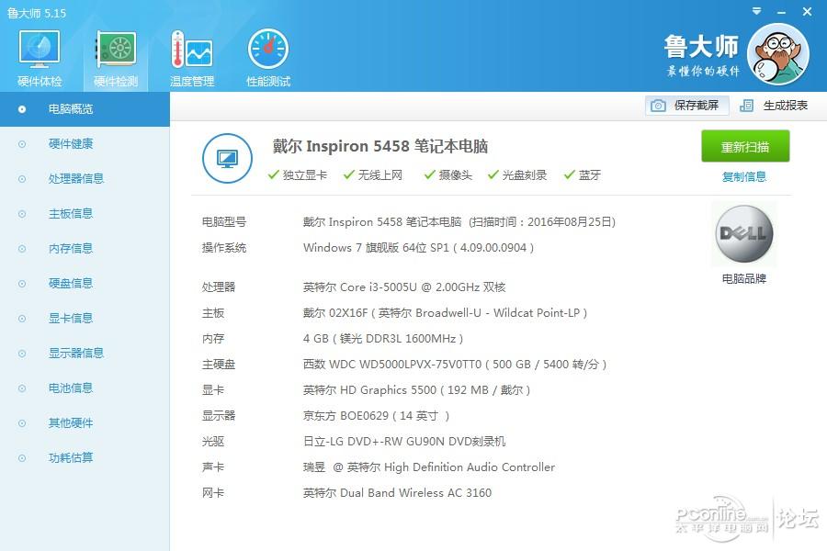
Task: Click the Core i3-5005U processor value
Action: (x=404, y=287)
